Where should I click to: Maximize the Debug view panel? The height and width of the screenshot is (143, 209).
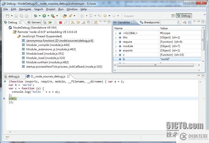(x=109, y=22)
